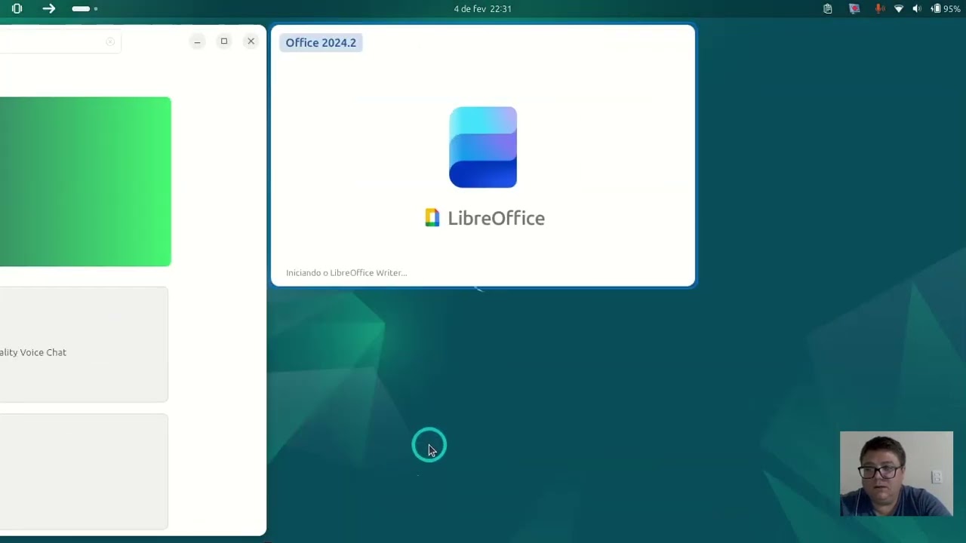Open the 'Voice Chat' app card

click(x=84, y=345)
